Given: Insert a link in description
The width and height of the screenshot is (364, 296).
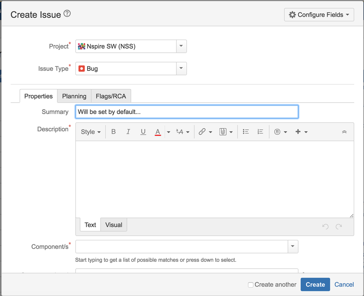Looking at the screenshot, I should (x=202, y=132).
